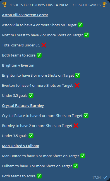Click the blue sent checkmark beside 17:04
This screenshot has height=181, width=110.
pyautogui.click(x=105, y=177)
